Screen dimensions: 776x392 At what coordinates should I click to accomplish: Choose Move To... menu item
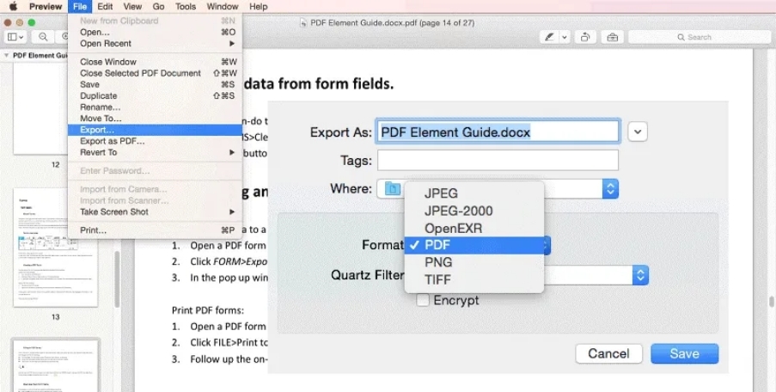[x=155, y=119]
